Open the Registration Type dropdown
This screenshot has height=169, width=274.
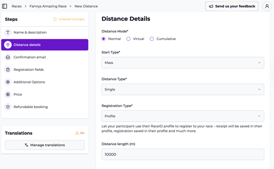click(182, 116)
